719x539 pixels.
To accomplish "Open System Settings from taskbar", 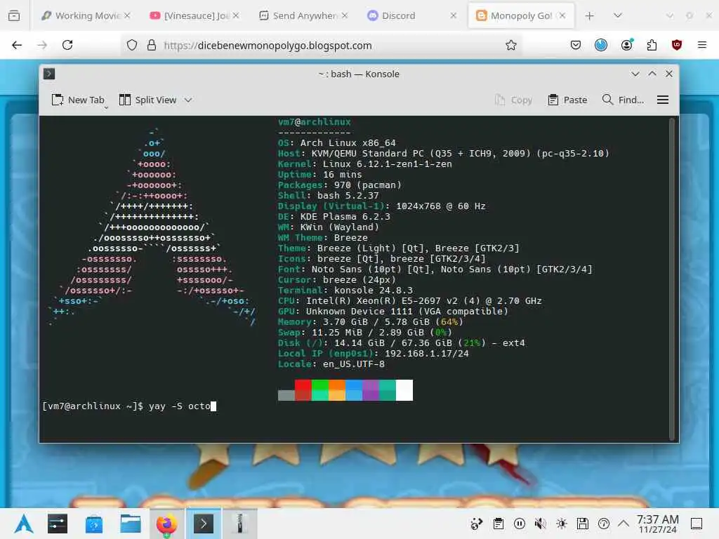I will [58, 524].
